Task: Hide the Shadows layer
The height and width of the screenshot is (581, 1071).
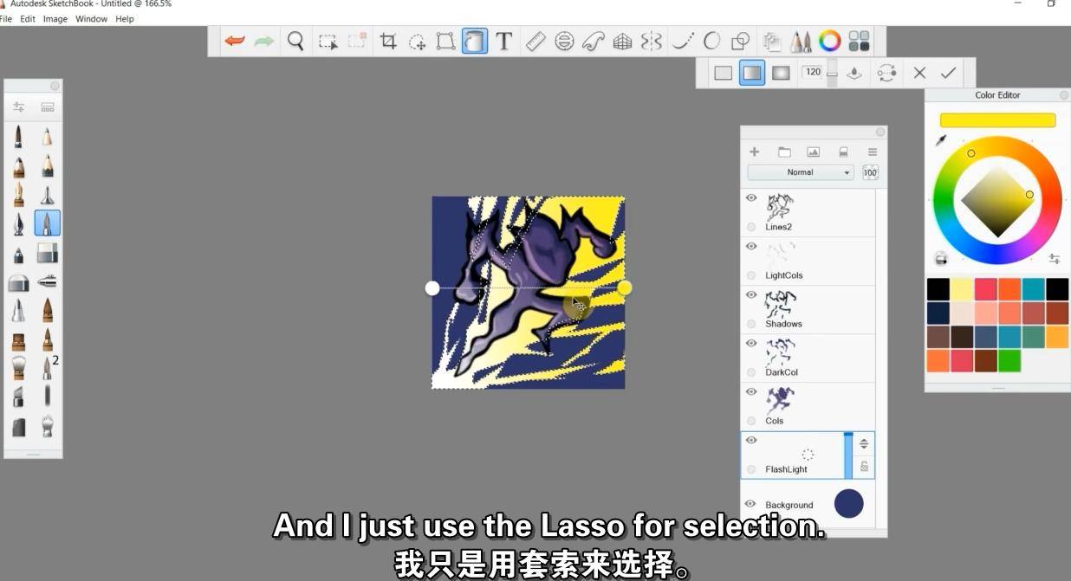Action: (x=750, y=294)
